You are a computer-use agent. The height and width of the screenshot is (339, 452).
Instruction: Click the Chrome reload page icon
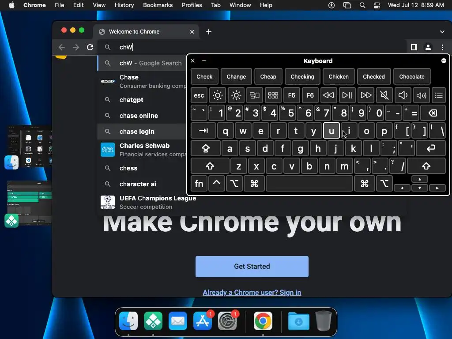point(90,47)
